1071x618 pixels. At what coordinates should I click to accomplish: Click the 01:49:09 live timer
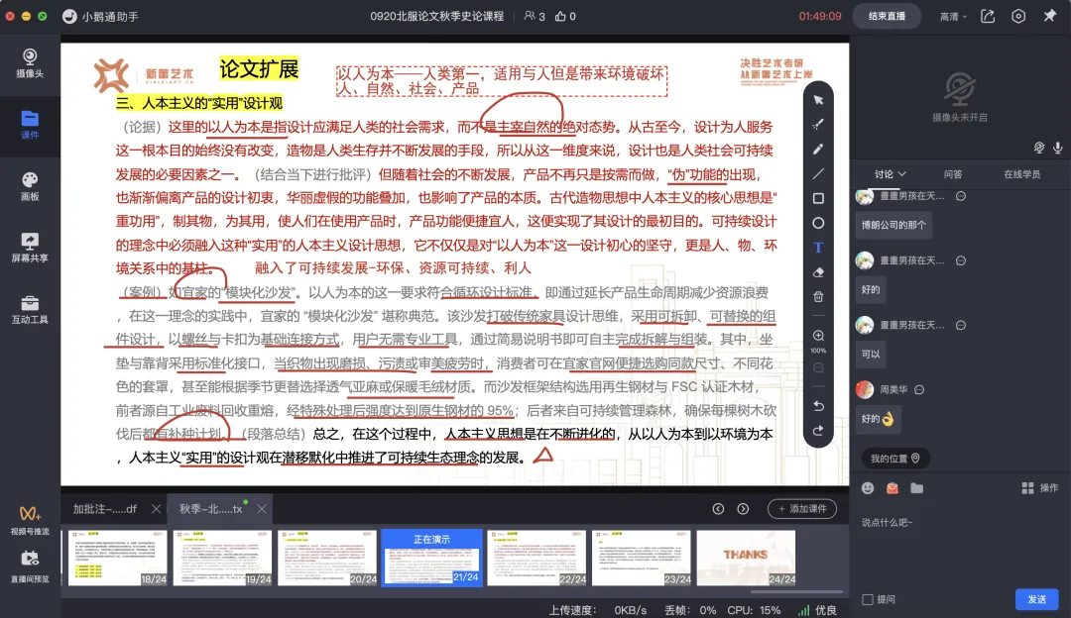pyautogui.click(x=820, y=16)
